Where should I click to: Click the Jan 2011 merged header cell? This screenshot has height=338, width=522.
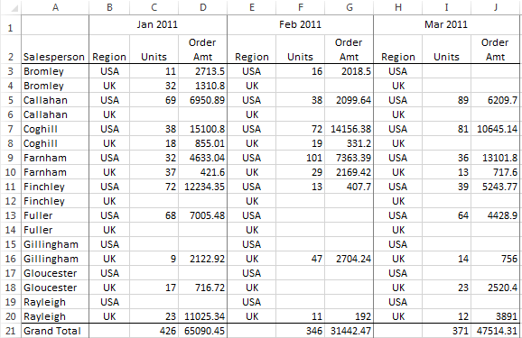(158, 25)
